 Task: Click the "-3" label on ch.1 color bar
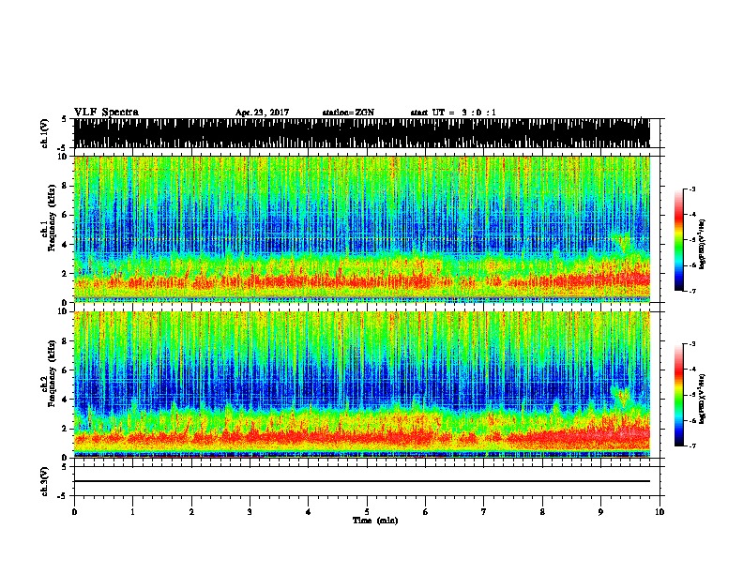pos(692,189)
